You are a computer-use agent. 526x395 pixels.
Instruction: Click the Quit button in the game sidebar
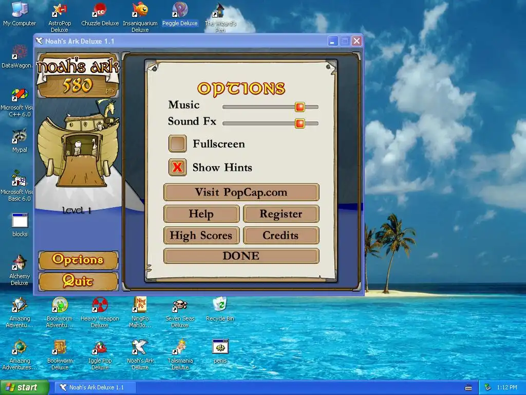tap(78, 281)
